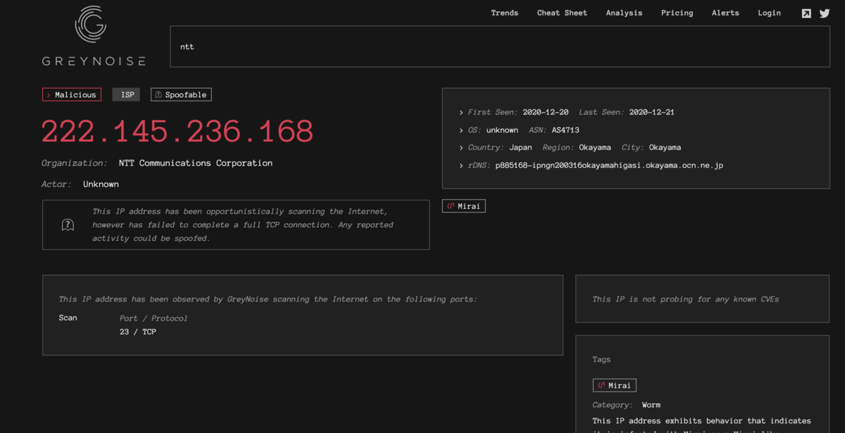Go to the Analysis page
This screenshot has width=845, height=433.
(x=624, y=13)
